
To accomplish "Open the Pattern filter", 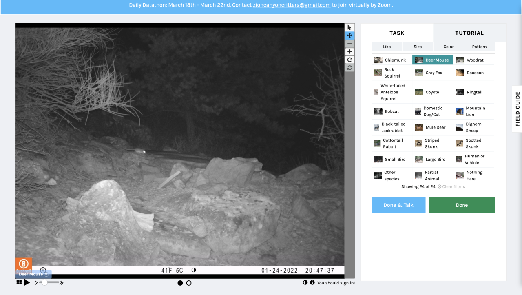I will [x=479, y=47].
